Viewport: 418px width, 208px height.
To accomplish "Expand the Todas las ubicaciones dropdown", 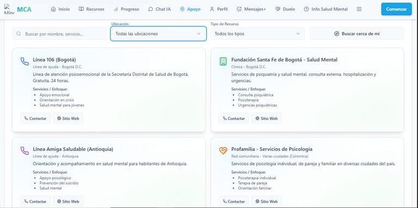I will click(158, 34).
